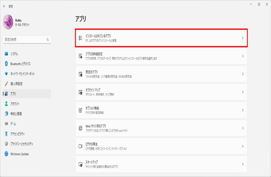Expand 既定のアプリ chevron arrow

(x=243, y=74)
